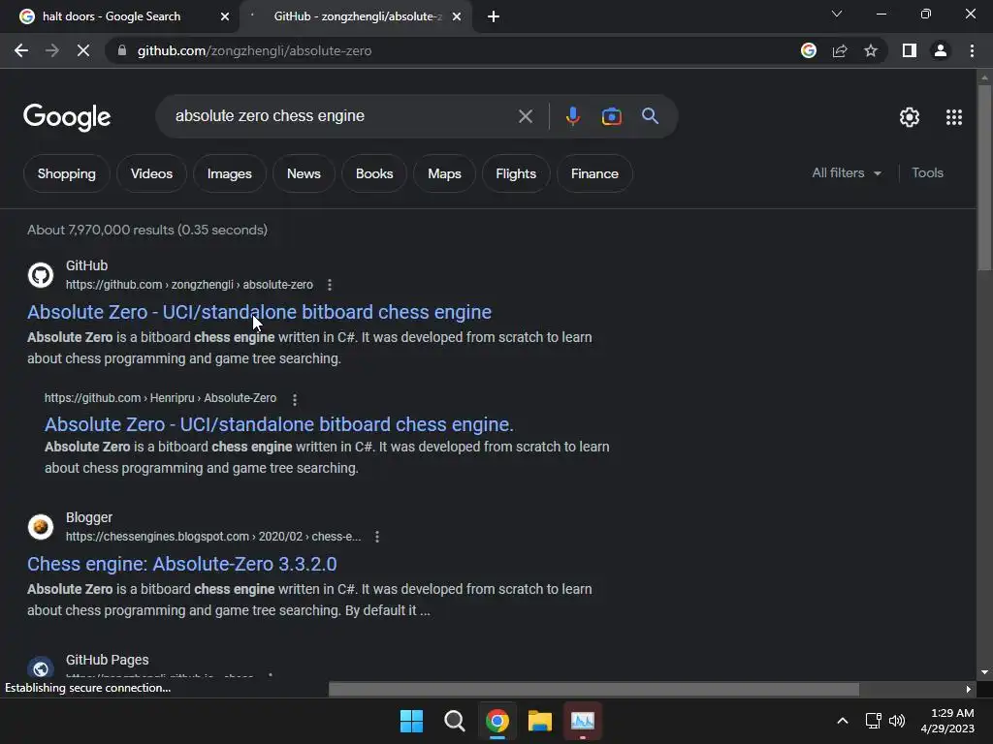Open Windows taskbar search
993x744 pixels.
(454, 721)
